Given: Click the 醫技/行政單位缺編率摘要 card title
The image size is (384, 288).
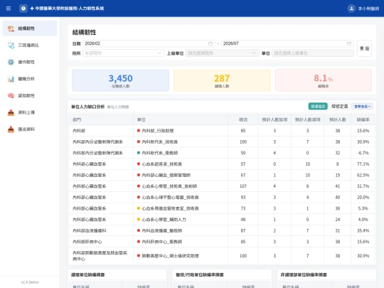Looking at the screenshot, I should (x=200, y=274).
